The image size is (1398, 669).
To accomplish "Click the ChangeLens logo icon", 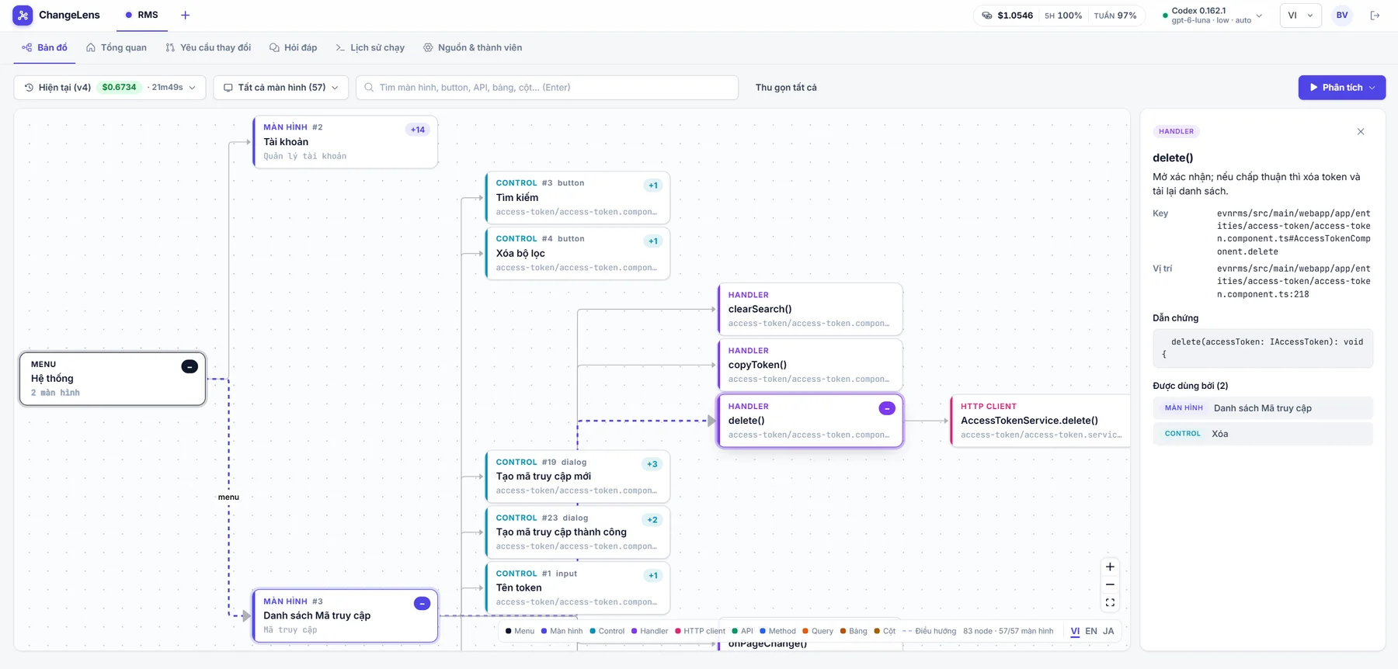I will tap(23, 15).
